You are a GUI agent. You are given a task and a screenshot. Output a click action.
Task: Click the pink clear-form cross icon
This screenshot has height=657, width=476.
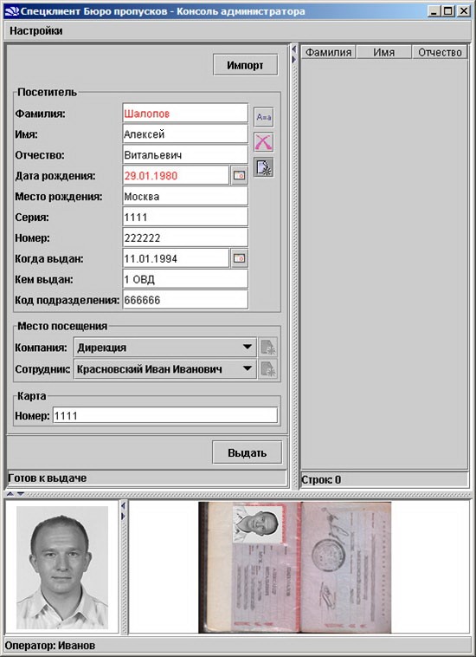pyautogui.click(x=264, y=142)
